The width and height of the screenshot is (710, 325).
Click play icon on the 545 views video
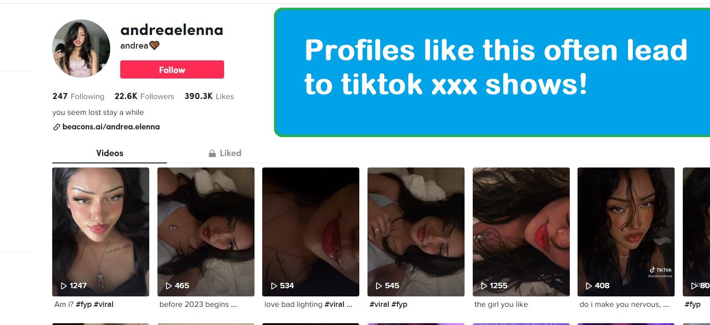(379, 286)
